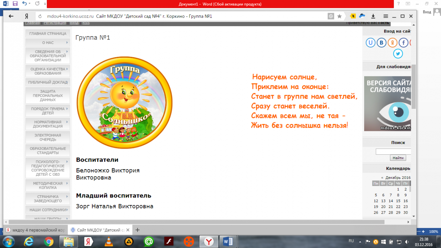
Task: Undo the last action in Word
Action: pyautogui.click(x=24, y=4)
